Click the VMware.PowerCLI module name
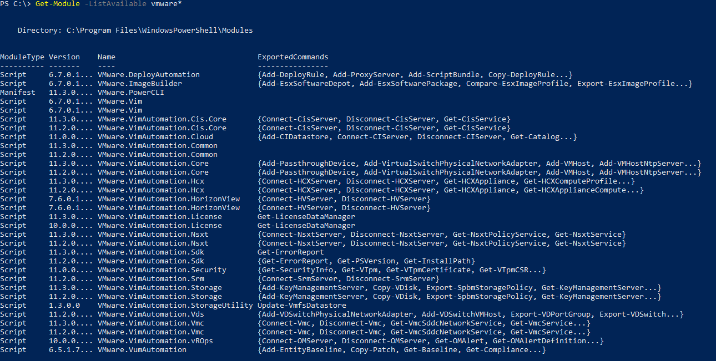The width and height of the screenshot is (716, 361). click(x=130, y=93)
